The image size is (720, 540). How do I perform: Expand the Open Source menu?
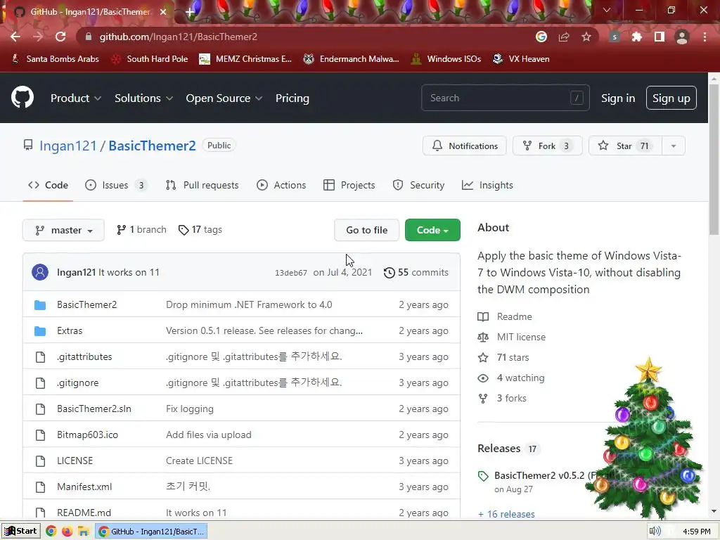[224, 98]
